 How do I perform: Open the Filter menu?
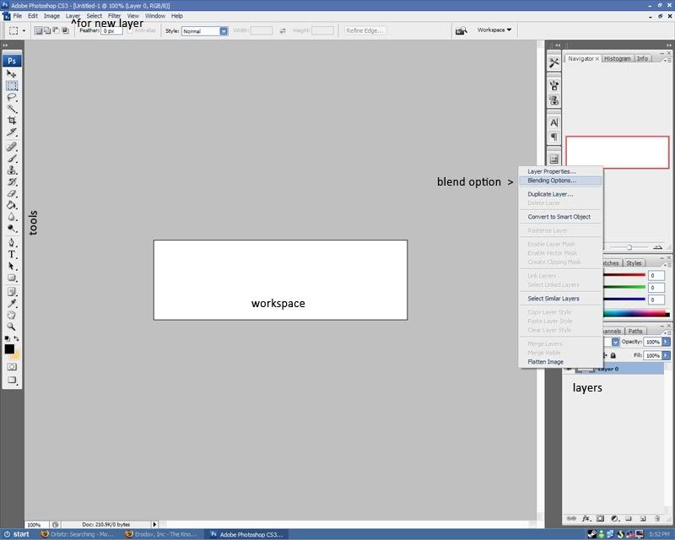click(114, 16)
